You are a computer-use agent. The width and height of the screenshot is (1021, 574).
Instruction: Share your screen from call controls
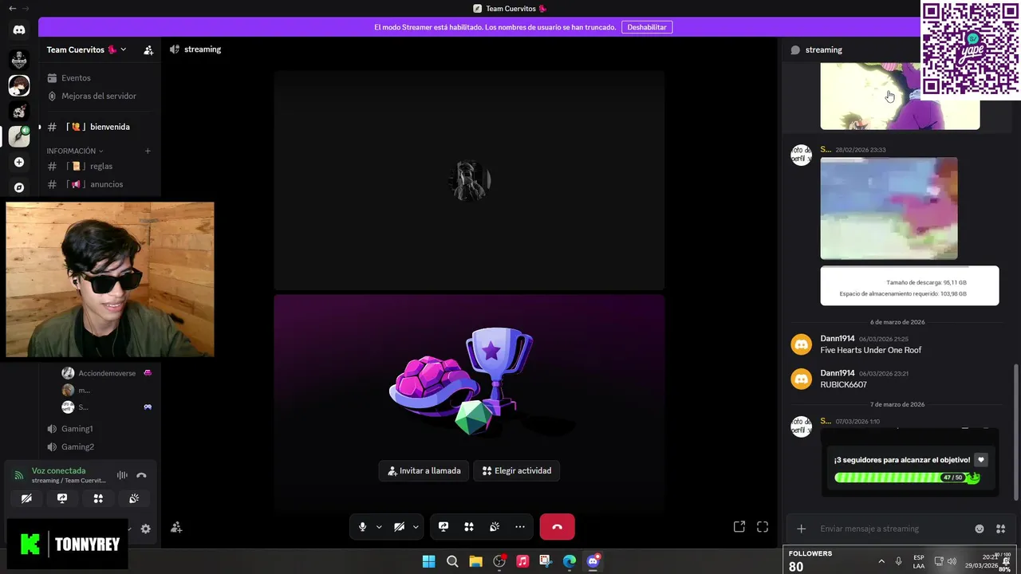coord(443,527)
